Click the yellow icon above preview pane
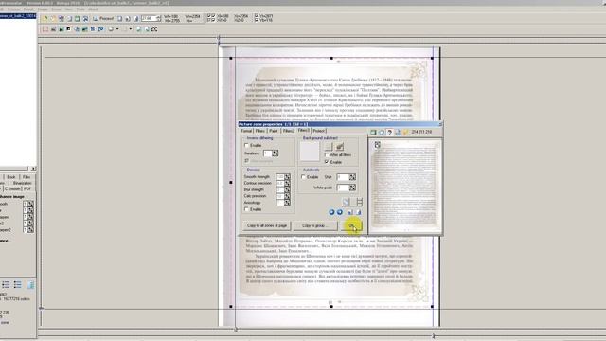606x341 pixels. pos(405,133)
